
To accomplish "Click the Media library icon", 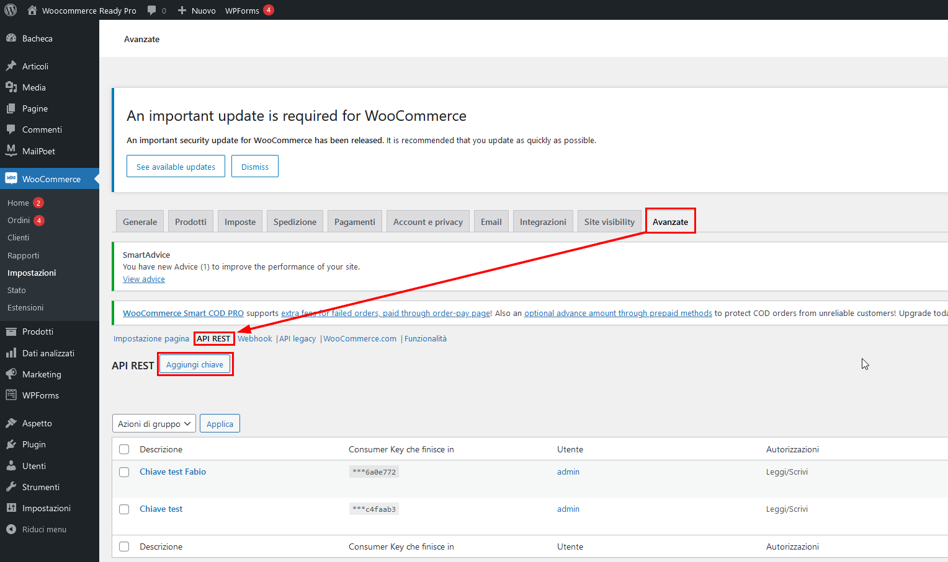I will tap(11, 87).
